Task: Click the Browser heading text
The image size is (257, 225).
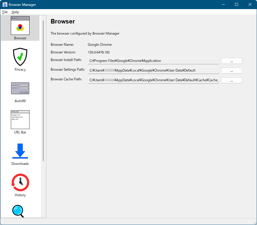Action: [x=63, y=21]
